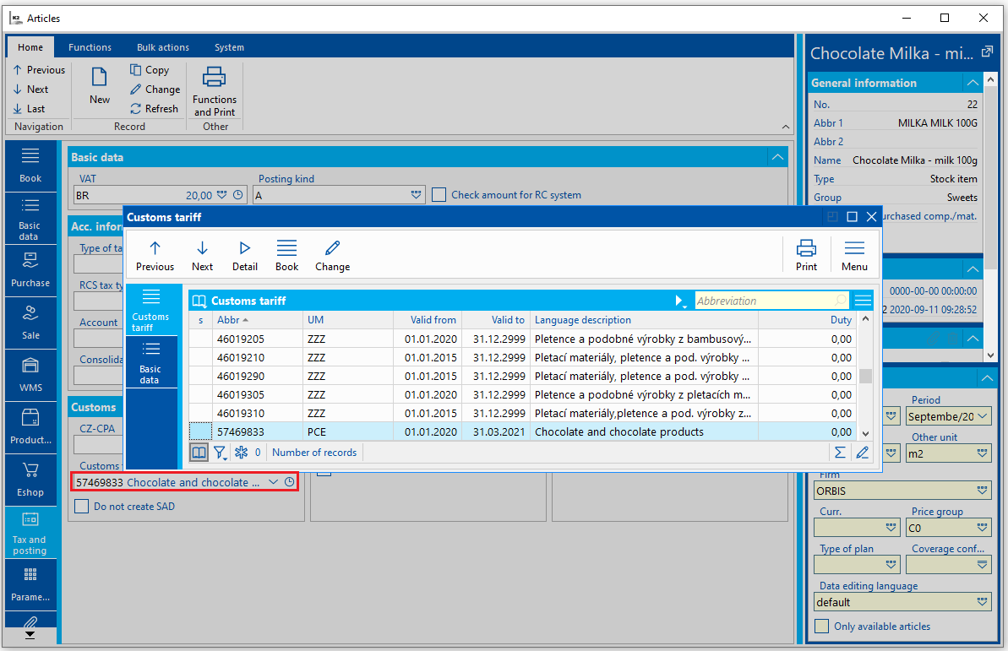
Task: Open the Data editing language dropdown
Action: click(x=983, y=602)
